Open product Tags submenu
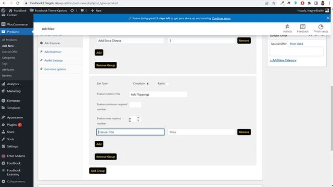Screen dimensions: 333x187 5,63
